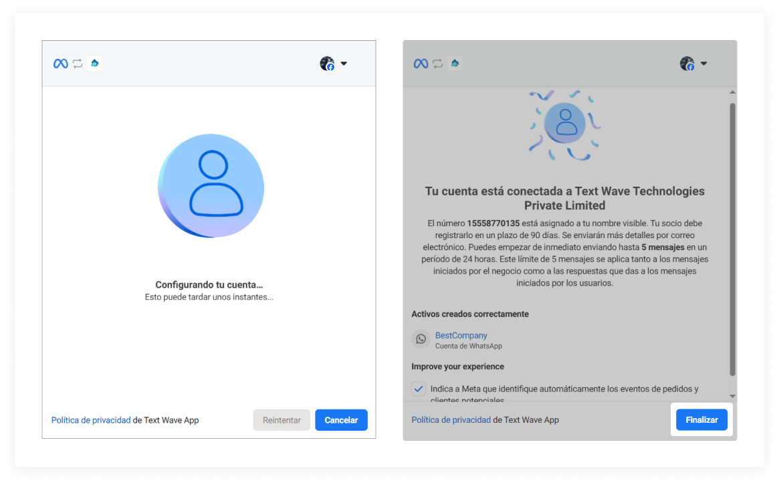Image resolution: width=779 pixels, height=483 pixels.
Task: Click the sync arrows icon in left dialog
Action: pos(78,64)
